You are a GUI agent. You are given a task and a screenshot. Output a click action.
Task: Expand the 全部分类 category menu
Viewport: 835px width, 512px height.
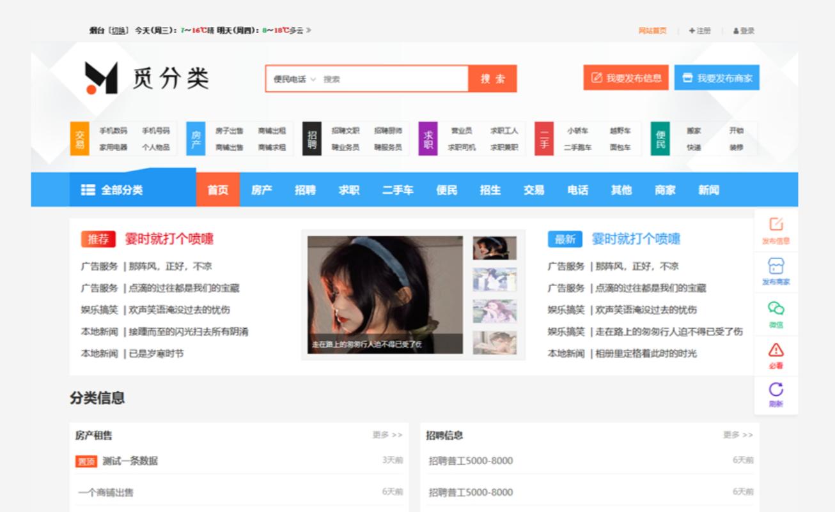click(133, 190)
